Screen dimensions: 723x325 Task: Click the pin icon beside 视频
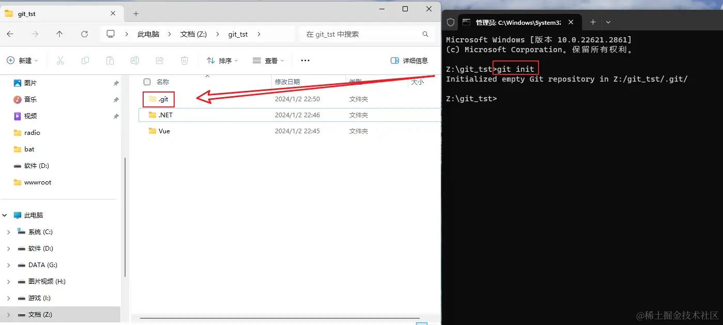116,116
